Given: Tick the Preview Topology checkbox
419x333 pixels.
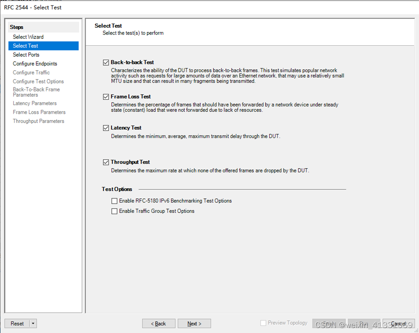Looking at the screenshot, I should [263, 323].
